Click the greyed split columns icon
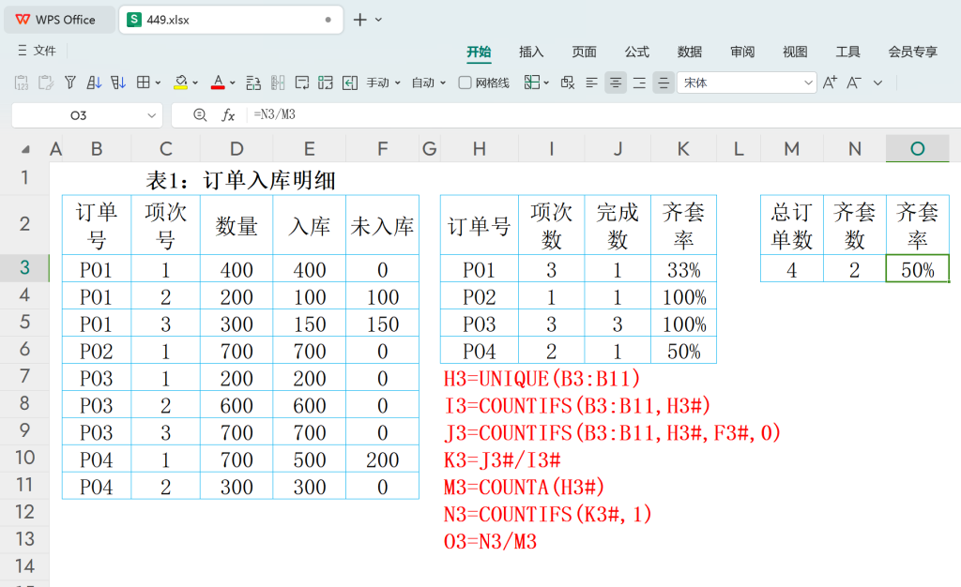961x587 pixels. pos(278,83)
